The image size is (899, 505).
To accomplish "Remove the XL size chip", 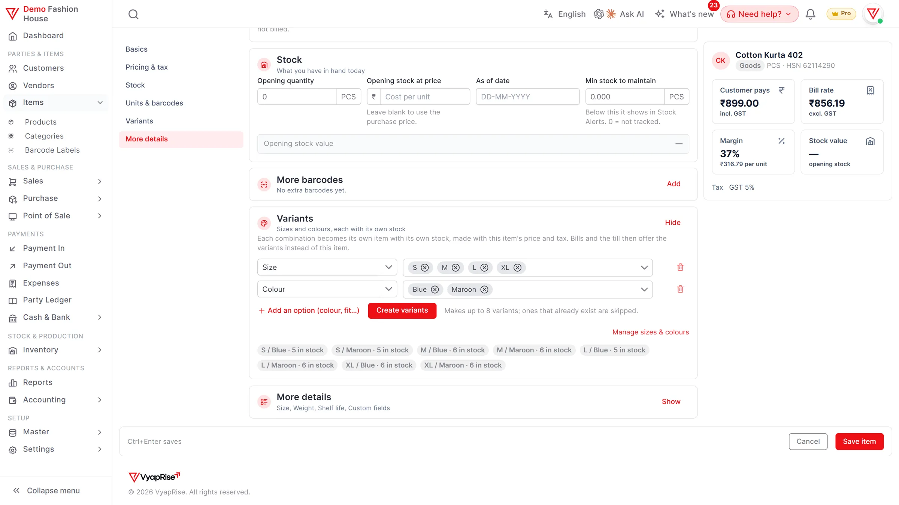I will 517,267.
